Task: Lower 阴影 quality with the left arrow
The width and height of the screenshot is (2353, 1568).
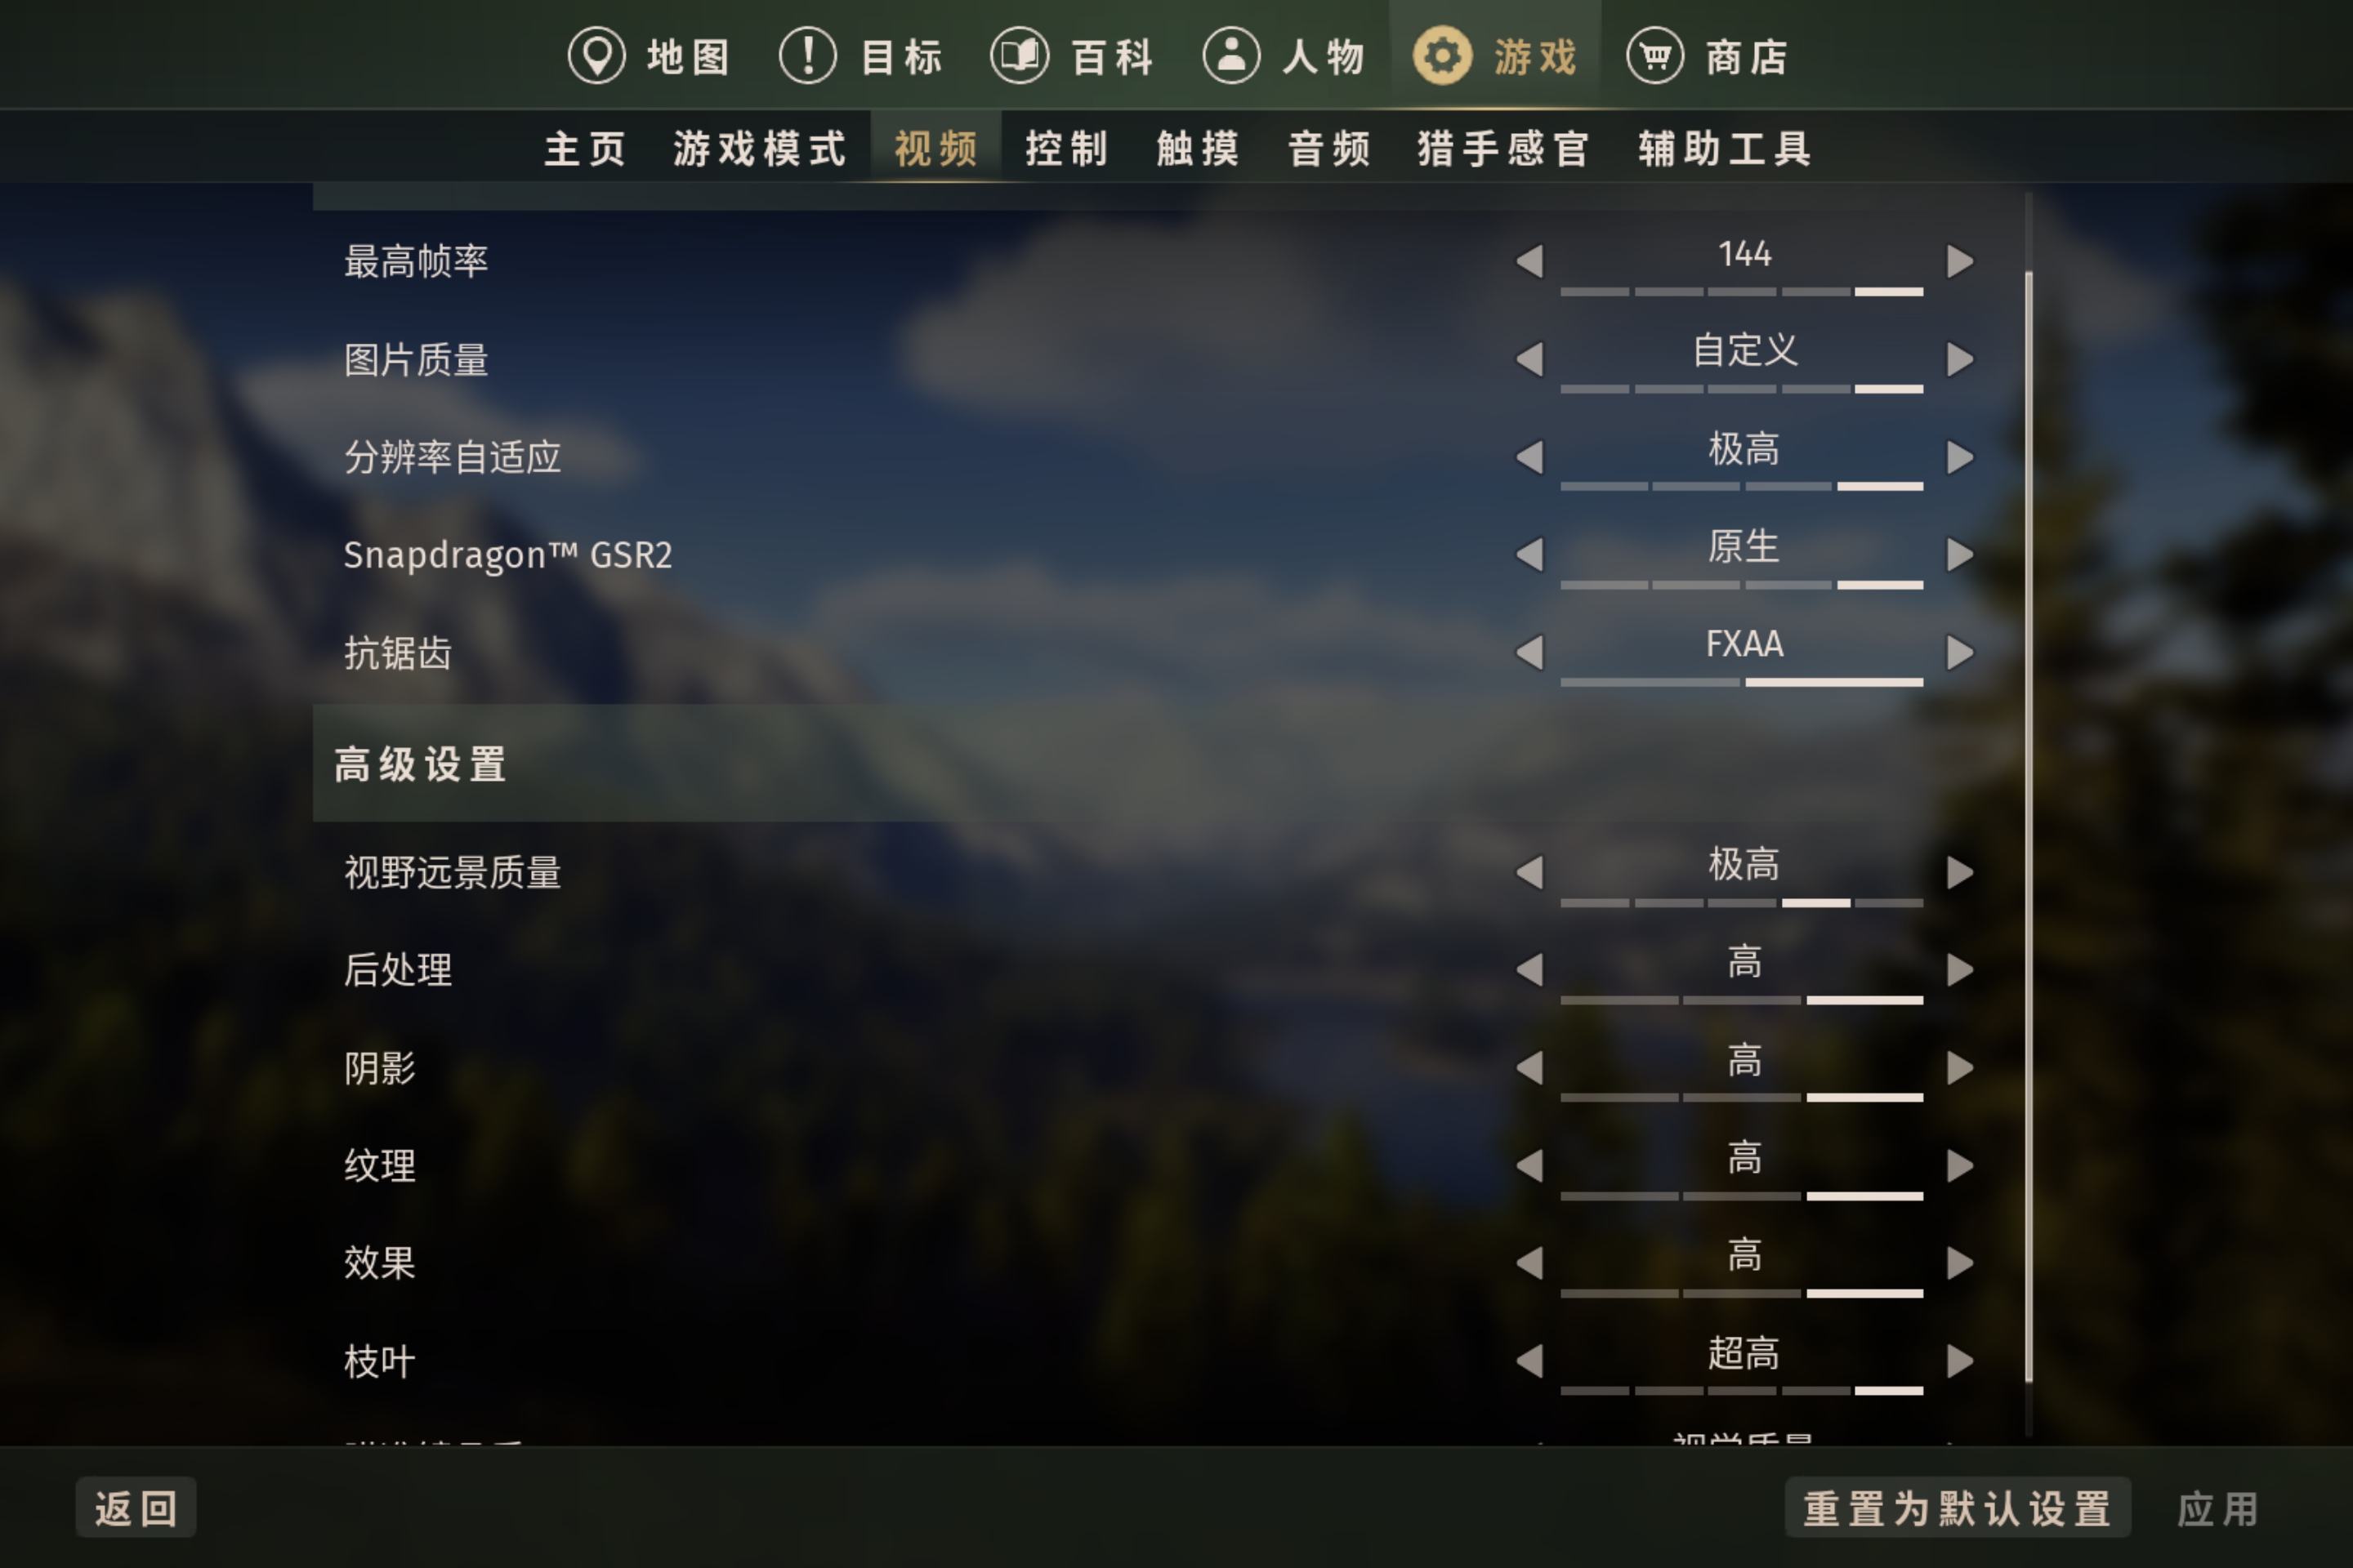Action: tap(1529, 1068)
